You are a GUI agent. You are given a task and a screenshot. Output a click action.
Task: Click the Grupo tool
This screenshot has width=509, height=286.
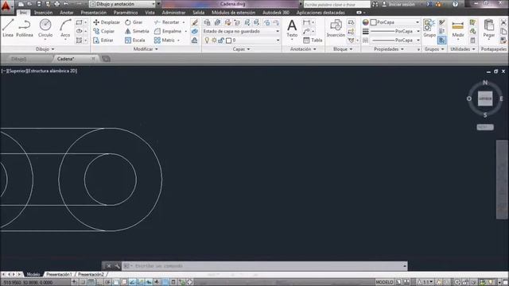[x=429, y=29]
